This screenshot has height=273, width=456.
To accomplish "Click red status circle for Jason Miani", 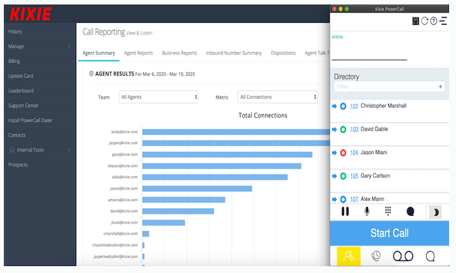I will pos(343,153).
